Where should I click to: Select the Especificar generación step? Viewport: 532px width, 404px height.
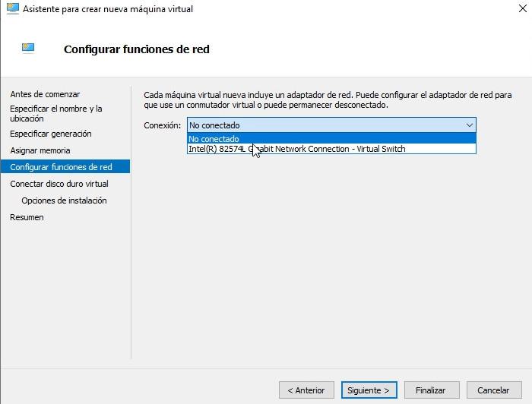point(50,134)
